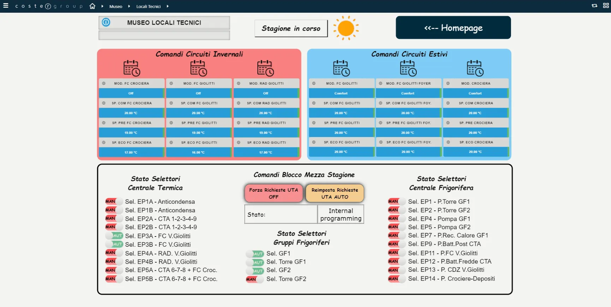Open the hamburger menu in top bar
611x307 pixels.
point(6,6)
